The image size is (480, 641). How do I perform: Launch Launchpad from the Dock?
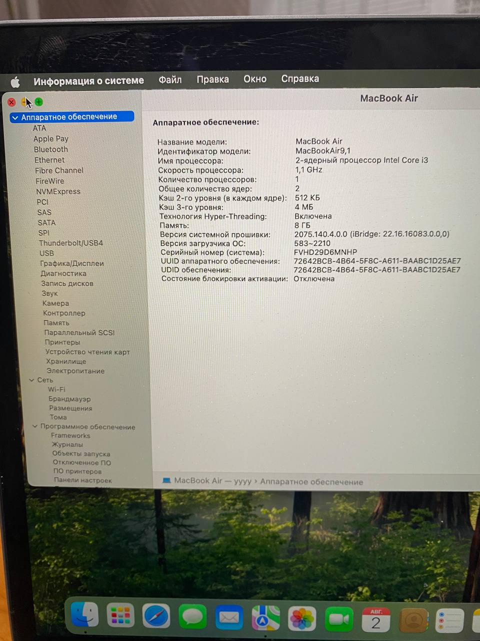(x=120, y=615)
